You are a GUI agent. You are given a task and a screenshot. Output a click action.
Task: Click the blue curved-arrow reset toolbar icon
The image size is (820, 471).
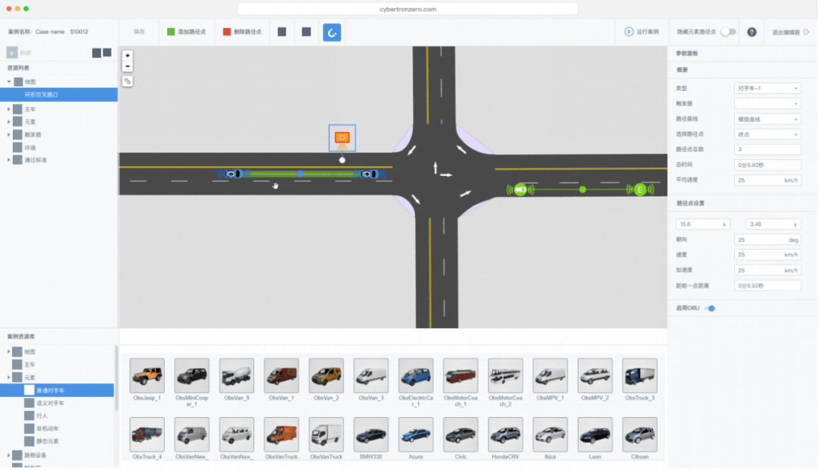point(332,32)
